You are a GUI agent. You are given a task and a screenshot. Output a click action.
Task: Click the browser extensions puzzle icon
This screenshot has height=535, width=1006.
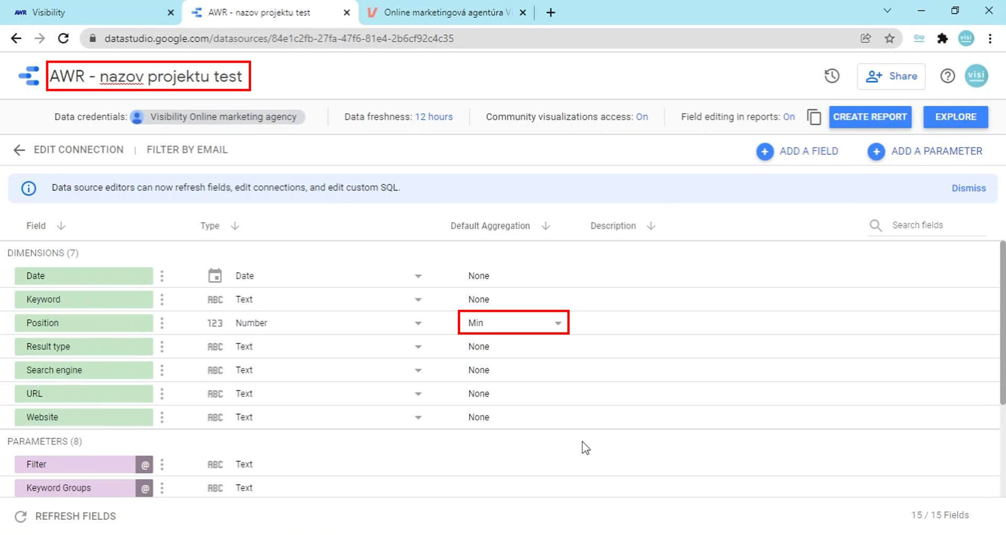[942, 38]
